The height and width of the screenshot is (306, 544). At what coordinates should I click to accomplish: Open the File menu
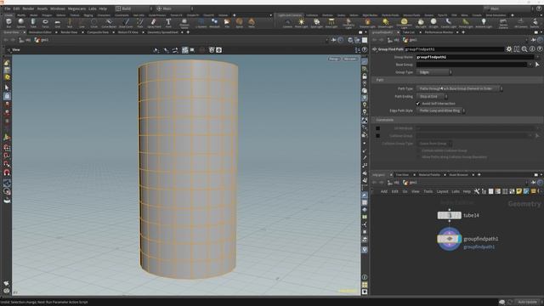(8, 8)
